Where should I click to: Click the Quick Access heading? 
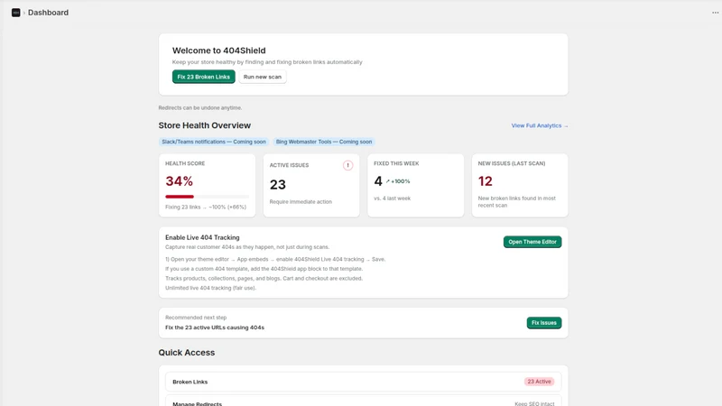[x=187, y=353]
